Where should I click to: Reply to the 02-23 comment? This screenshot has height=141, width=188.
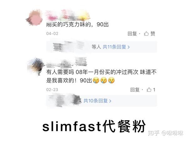click(135, 90)
